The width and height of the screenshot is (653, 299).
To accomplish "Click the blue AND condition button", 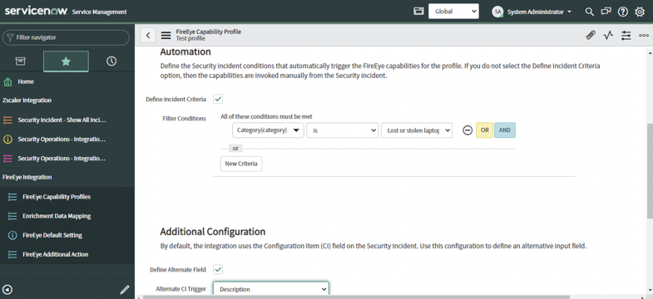I will [x=505, y=130].
